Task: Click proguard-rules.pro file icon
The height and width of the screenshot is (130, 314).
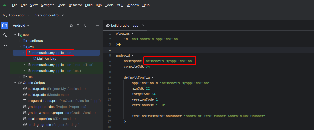Action: pyautogui.click(x=25, y=101)
